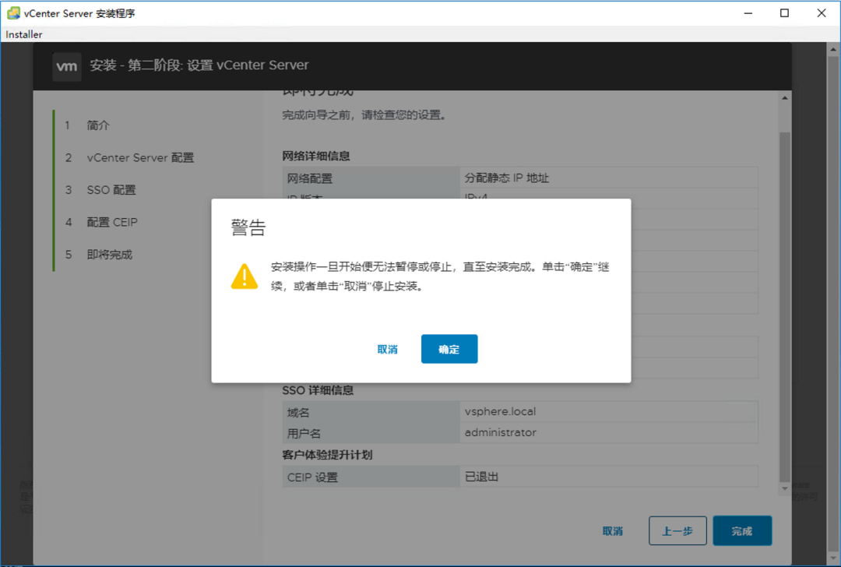
Task: Click the CEIP 设置 row label
Action: point(312,477)
